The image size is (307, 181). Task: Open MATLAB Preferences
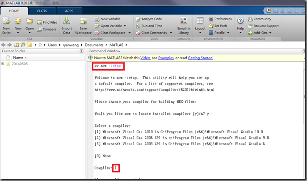pyautogui.click(x=220, y=19)
